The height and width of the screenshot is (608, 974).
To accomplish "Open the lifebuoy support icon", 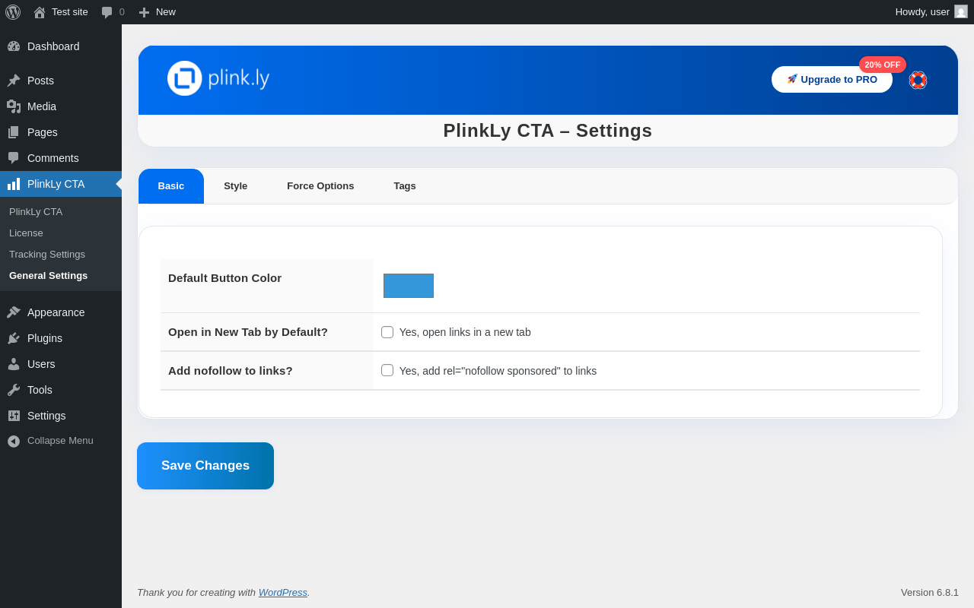I will 918,80.
